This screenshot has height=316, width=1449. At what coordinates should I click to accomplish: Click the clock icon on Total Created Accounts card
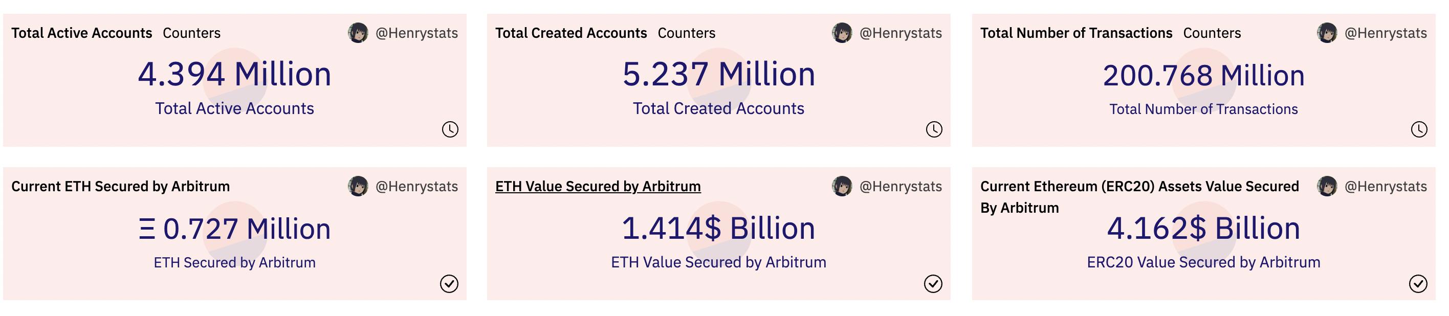933,129
